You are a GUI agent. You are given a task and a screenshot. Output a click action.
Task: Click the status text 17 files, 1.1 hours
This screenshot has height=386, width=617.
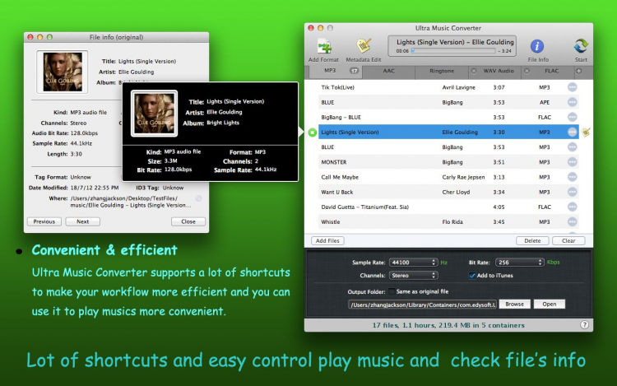click(x=448, y=325)
